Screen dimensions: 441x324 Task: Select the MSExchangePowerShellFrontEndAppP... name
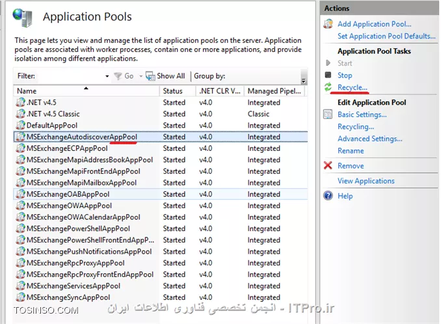90,240
